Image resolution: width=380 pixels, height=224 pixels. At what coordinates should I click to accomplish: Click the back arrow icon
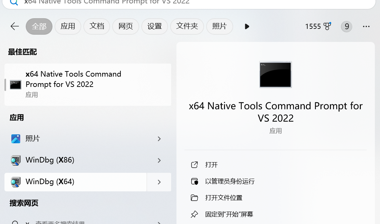pyautogui.click(x=14, y=26)
